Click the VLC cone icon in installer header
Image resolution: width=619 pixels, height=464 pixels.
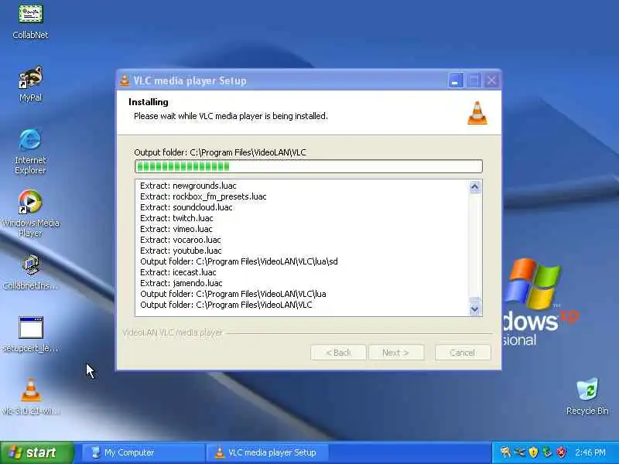pyautogui.click(x=477, y=113)
